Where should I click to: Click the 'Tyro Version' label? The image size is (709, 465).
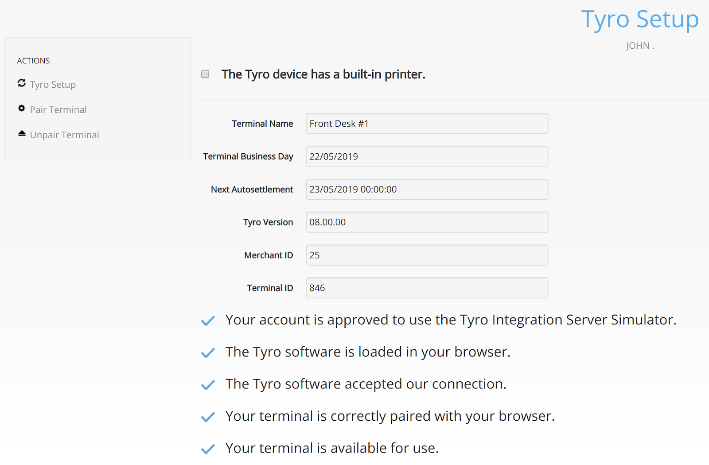tap(268, 222)
